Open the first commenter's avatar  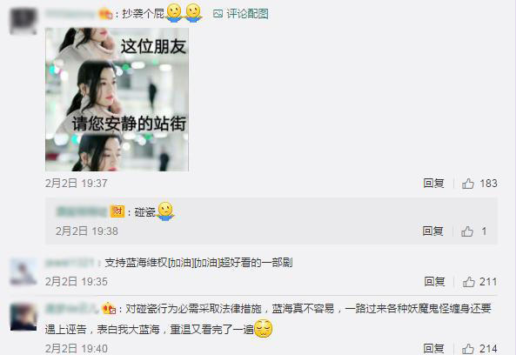23,21
